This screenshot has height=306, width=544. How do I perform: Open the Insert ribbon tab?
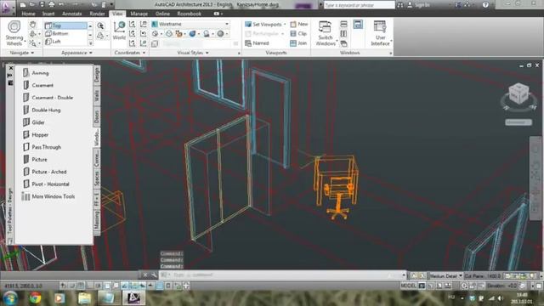tap(48, 14)
